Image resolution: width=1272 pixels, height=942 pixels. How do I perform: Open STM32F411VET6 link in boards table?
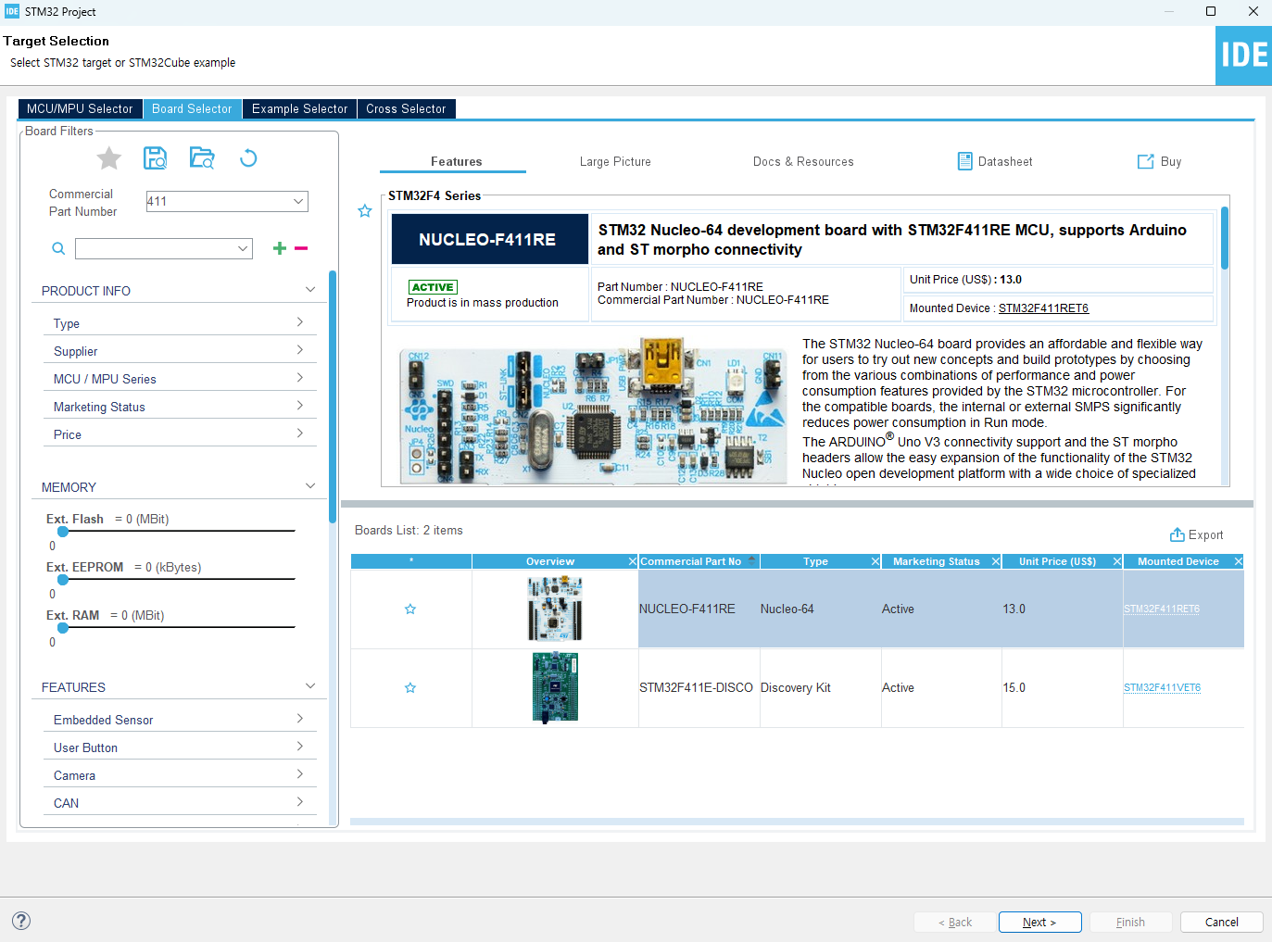(x=1162, y=687)
